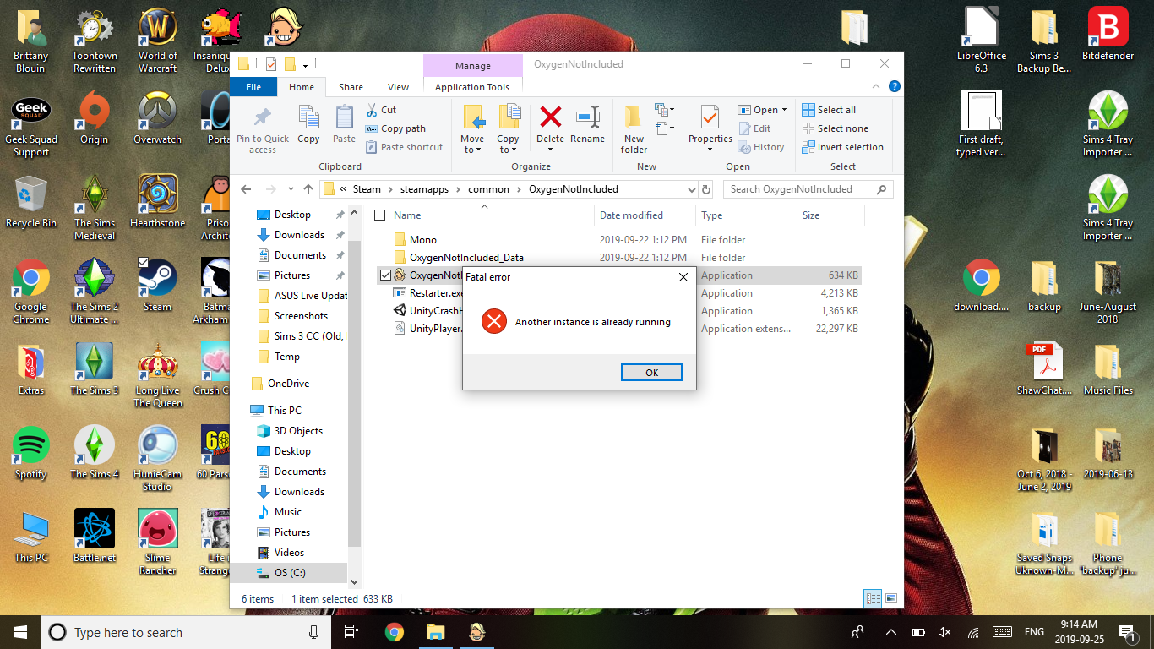Viewport: 1154px width, 649px height.
Task: Open the File menu tab
Action: tap(253, 87)
